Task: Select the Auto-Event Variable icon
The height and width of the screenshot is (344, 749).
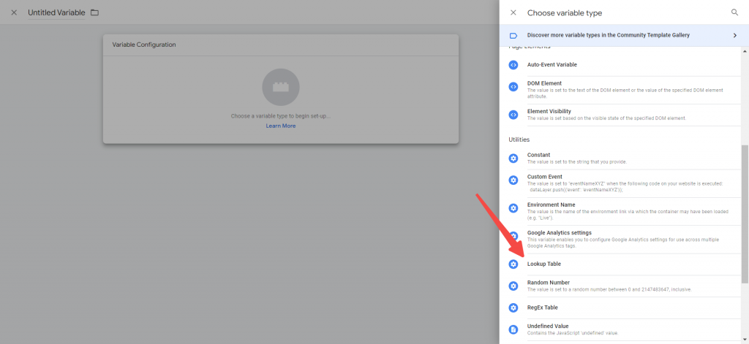Action: 513,65
